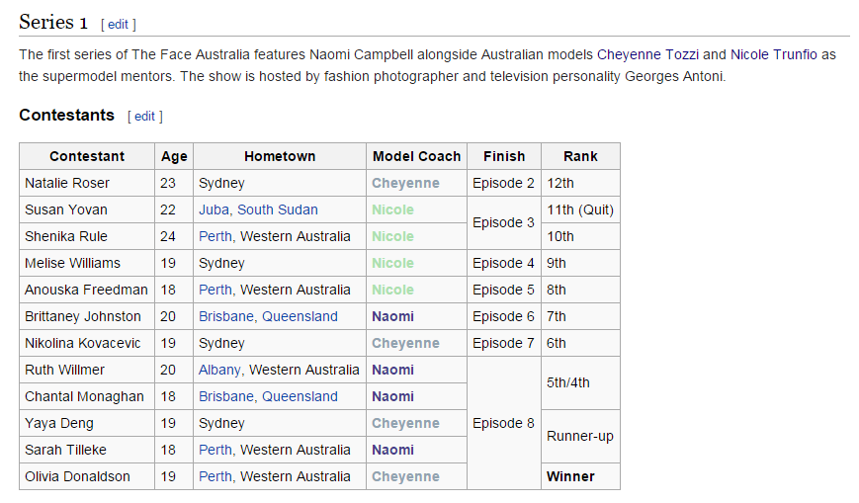Click the 6th rank cell
859x503 pixels.
tap(580, 343)
